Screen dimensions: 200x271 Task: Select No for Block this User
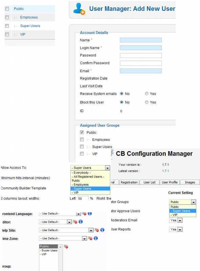(x=121, y=102)
